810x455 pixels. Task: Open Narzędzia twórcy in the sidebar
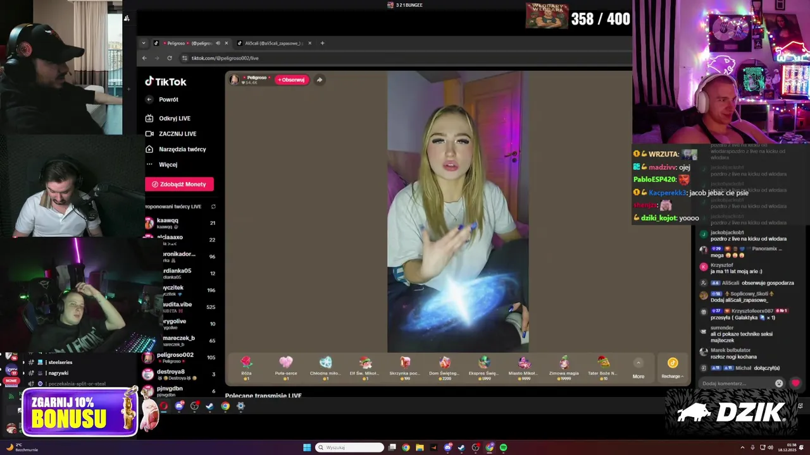[x=175, y=149]
